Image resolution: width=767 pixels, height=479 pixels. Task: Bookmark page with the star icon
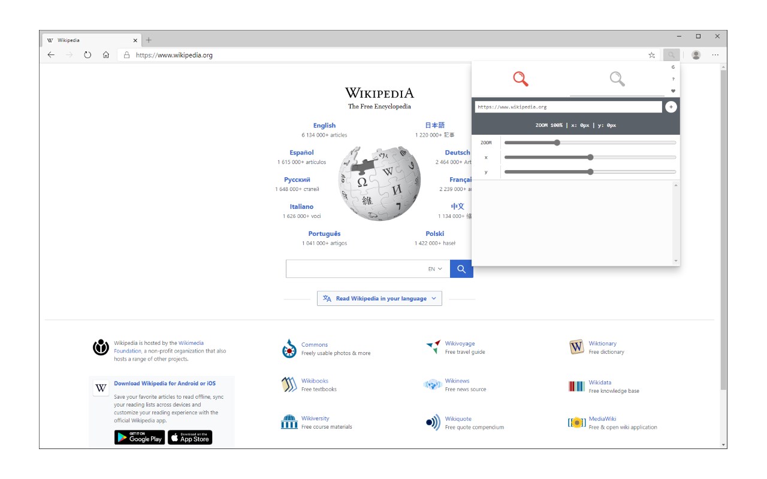click(x=652, y=55)
